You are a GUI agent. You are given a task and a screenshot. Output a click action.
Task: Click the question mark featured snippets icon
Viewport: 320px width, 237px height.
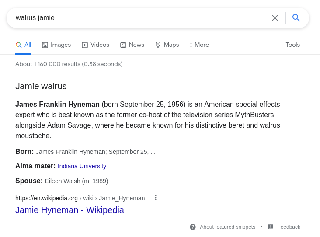(x=193, y=227)
